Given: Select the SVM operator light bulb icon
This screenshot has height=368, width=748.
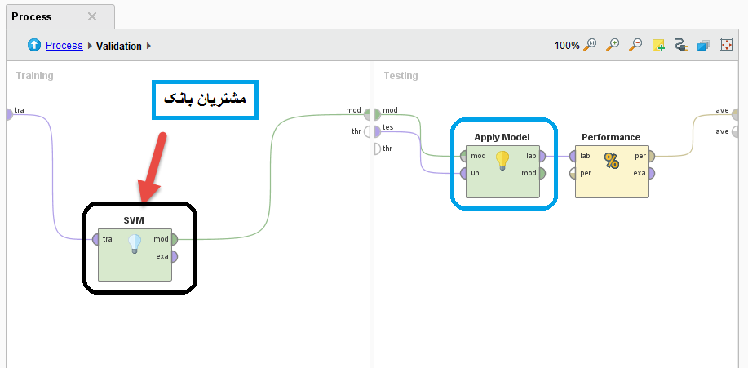Looking at the screenshot, I should 135,244.
